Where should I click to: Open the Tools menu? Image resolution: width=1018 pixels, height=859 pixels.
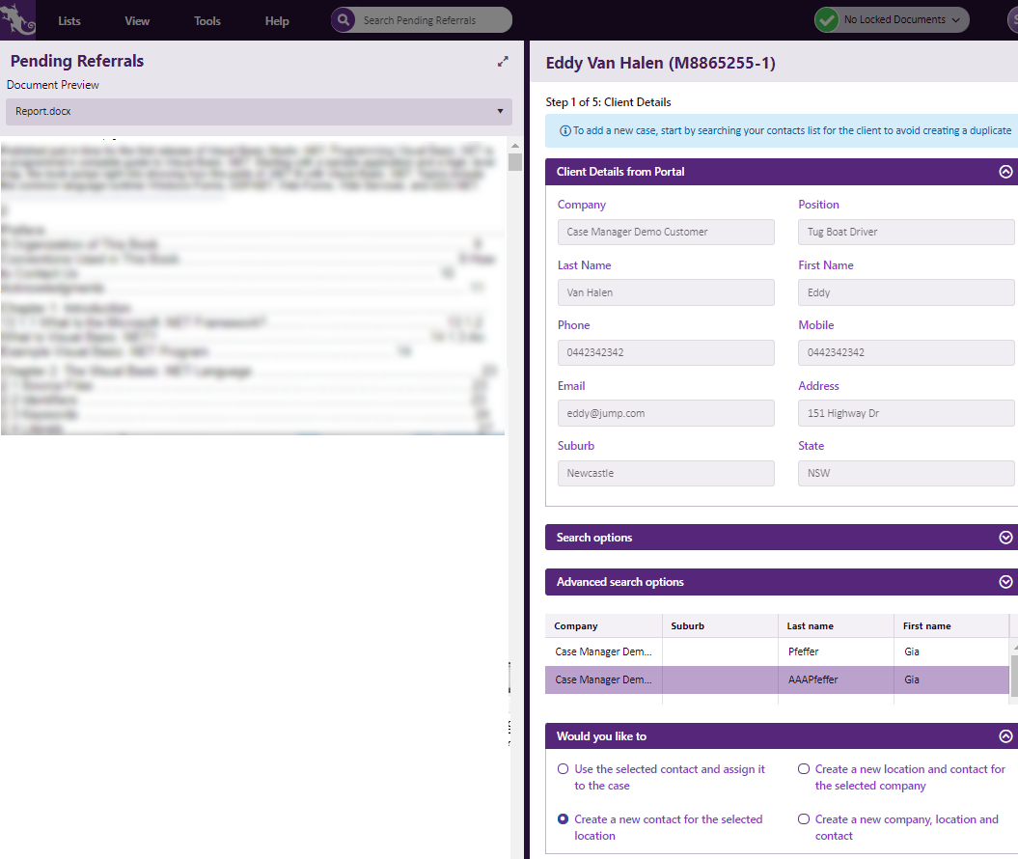click(207, 21)
